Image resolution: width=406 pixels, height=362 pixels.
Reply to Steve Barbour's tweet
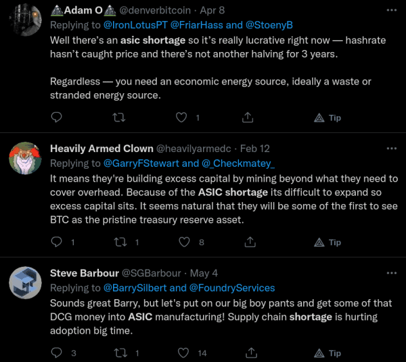click(57, 353)
